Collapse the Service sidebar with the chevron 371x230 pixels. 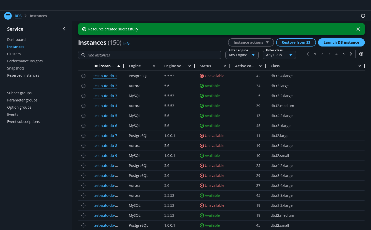point(64,29)
